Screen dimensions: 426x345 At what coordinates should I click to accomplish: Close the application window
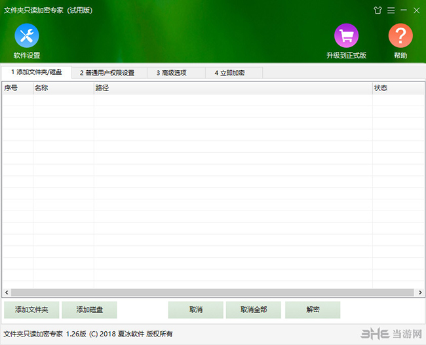tap(416, 10)
